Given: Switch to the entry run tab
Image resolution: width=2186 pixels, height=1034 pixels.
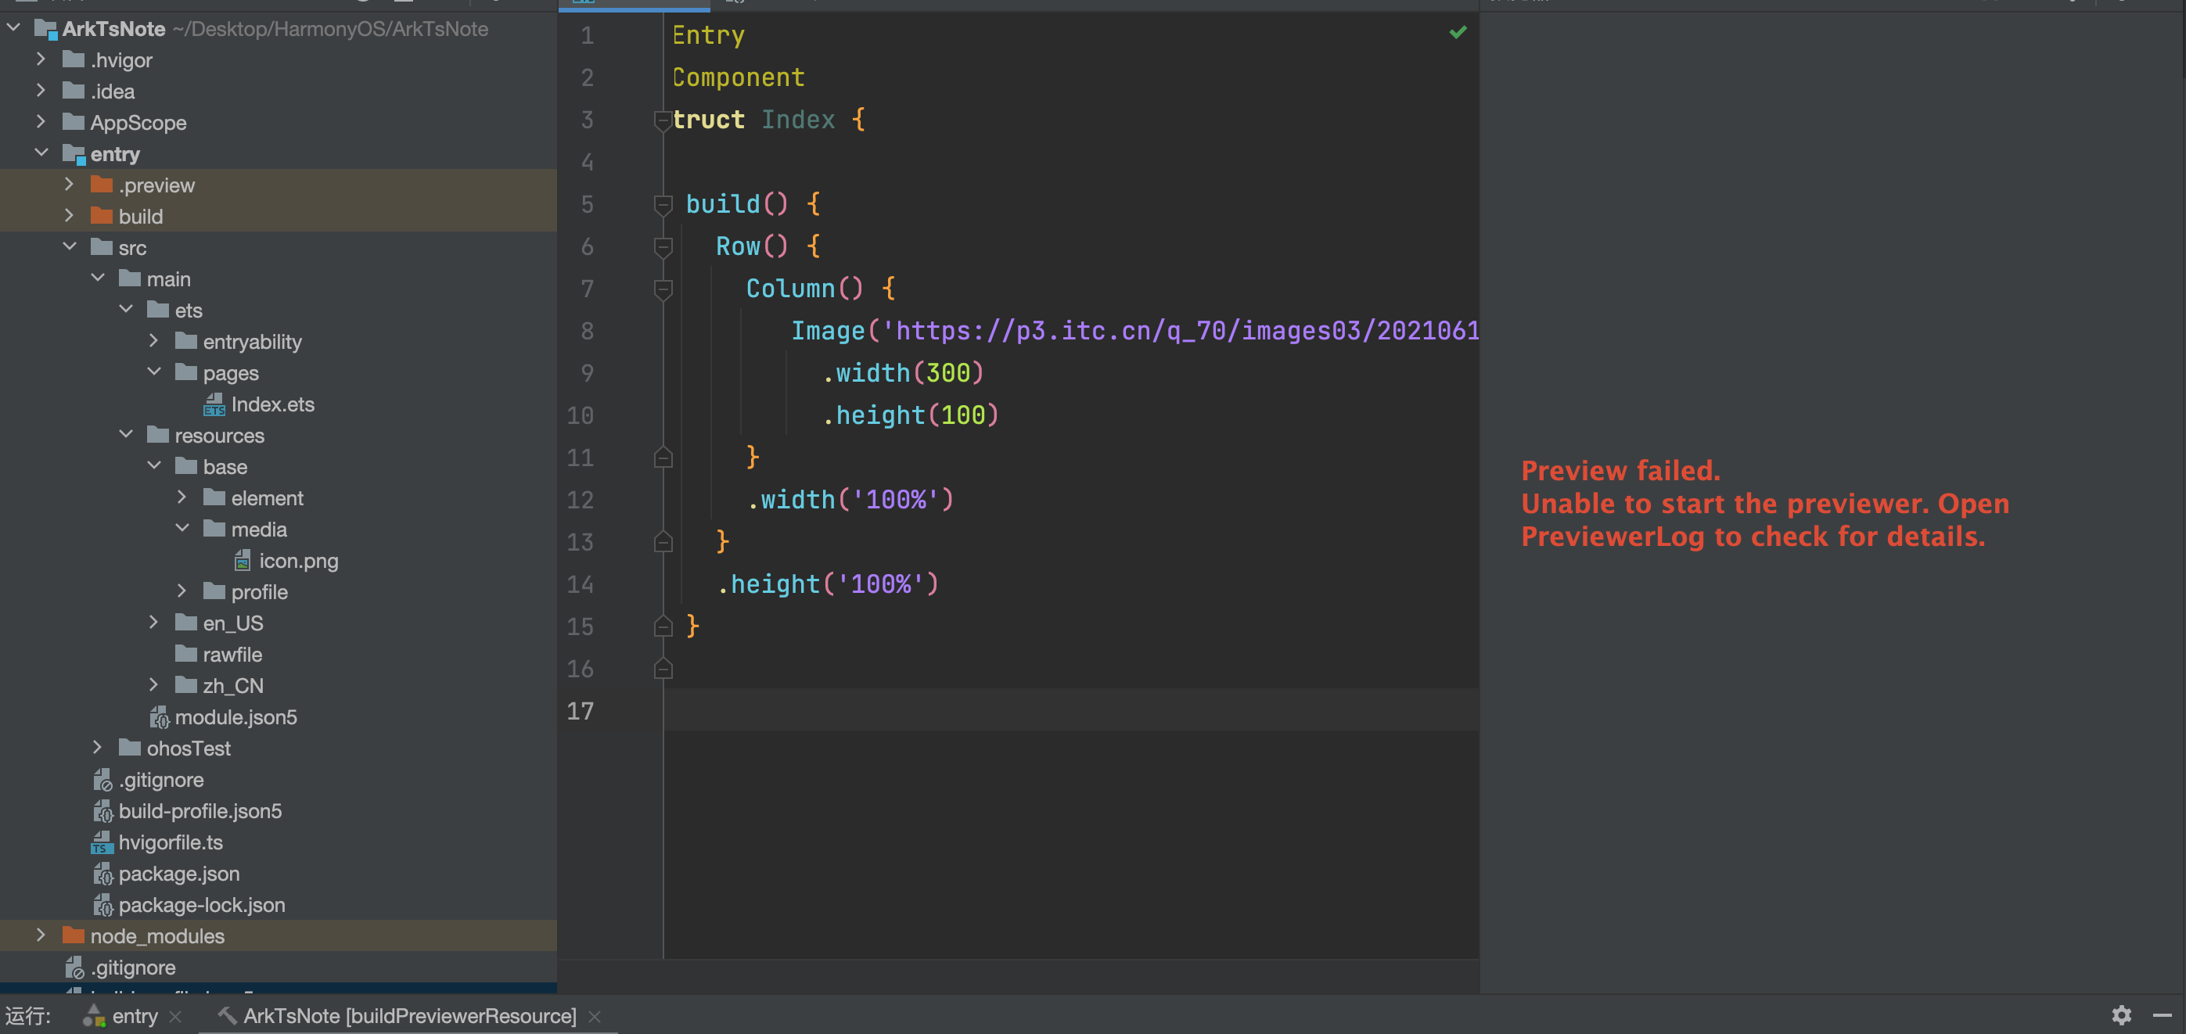Looking at the screenshot, I should [134, 1015].
